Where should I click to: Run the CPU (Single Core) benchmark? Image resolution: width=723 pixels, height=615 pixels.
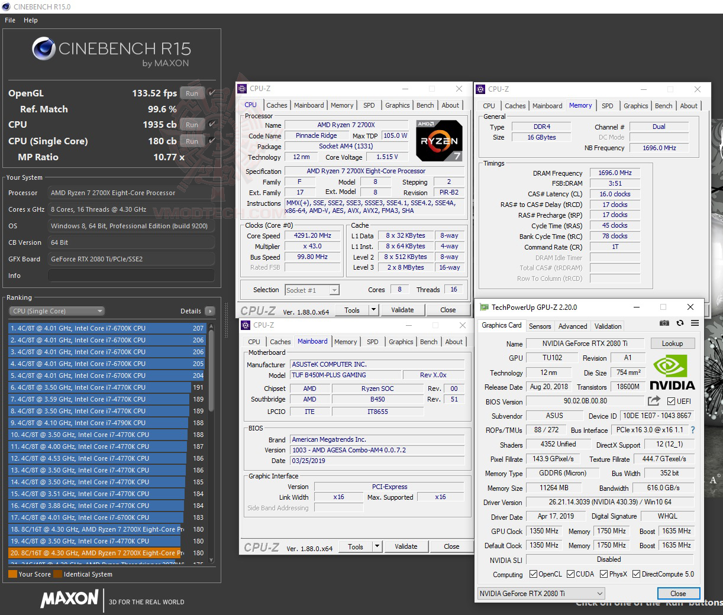pyautogui.click(x=192, y=141)
